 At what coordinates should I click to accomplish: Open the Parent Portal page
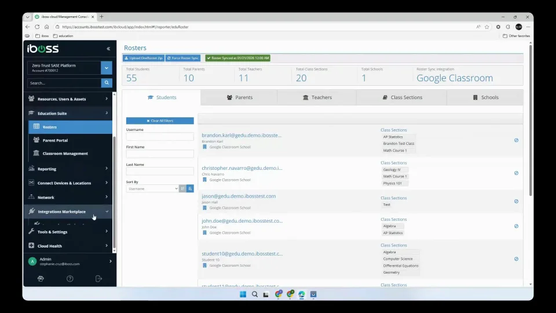(x=55, y=140)
